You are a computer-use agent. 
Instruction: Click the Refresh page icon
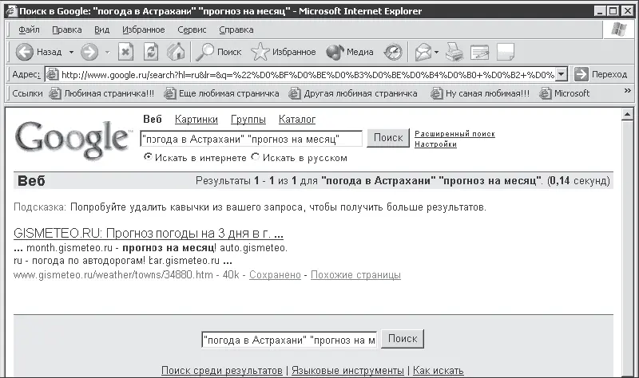click(151, 52)
